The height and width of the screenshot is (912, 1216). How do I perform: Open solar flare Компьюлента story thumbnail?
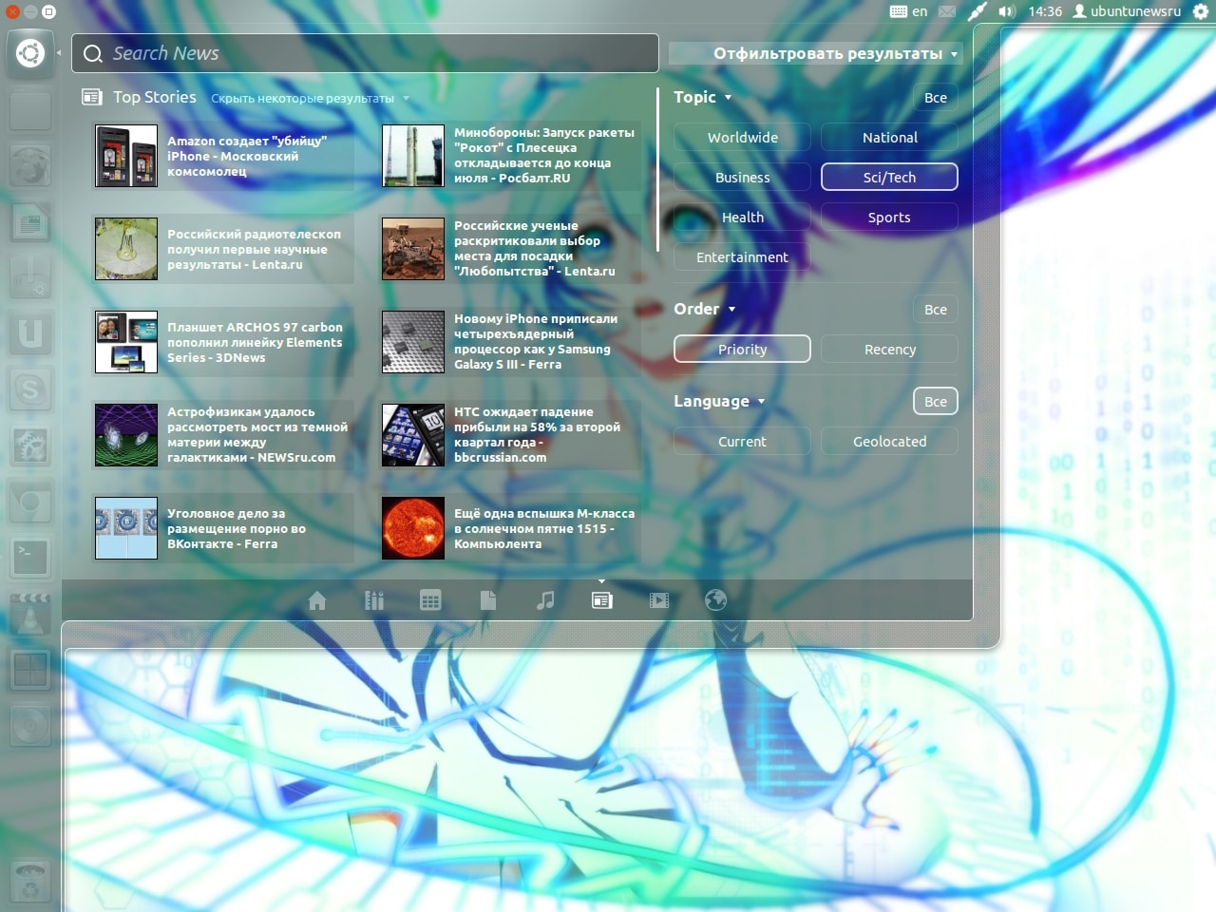click(413, 528)
